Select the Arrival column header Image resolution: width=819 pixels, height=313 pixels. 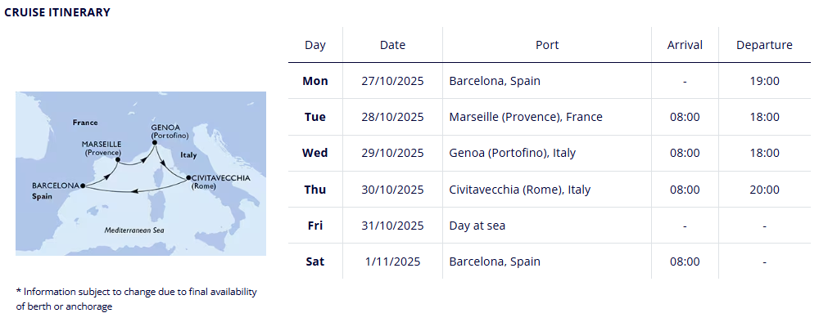pos(685,45)
